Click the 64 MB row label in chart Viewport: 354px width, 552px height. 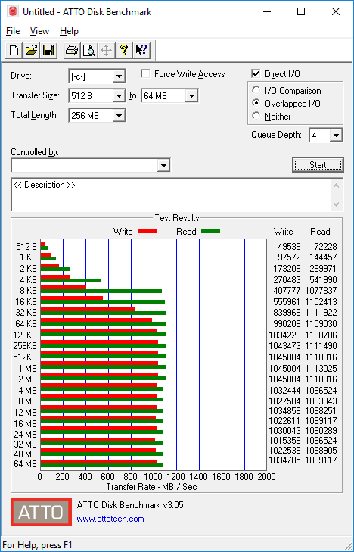pyautogui.click(x=25, y=464)
